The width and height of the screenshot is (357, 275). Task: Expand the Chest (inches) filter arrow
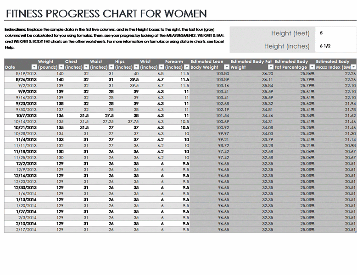[86, 67]
